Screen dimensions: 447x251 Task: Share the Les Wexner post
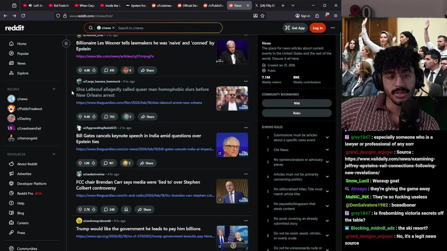(147, 70)
